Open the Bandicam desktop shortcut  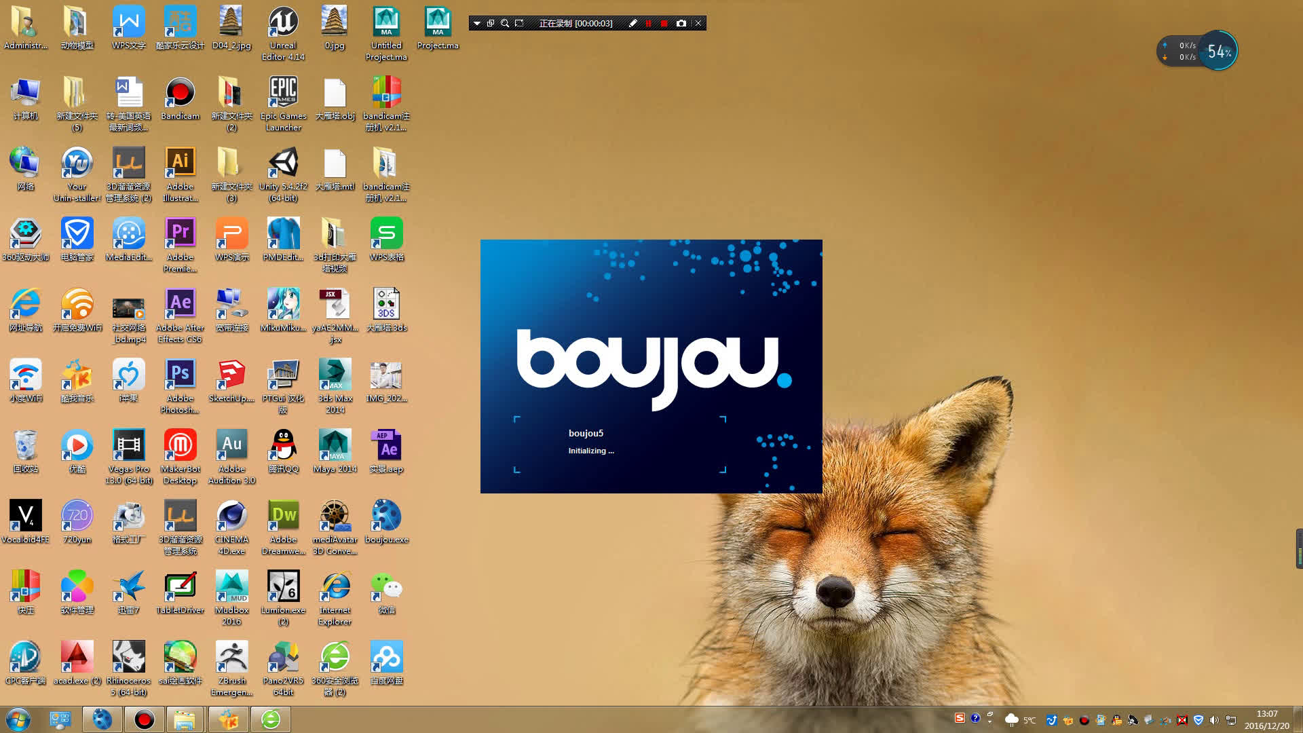(x=180, y=98)
